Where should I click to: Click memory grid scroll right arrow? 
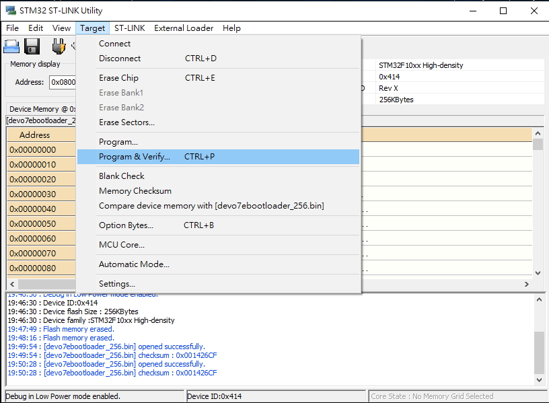[x=527, y=285]
